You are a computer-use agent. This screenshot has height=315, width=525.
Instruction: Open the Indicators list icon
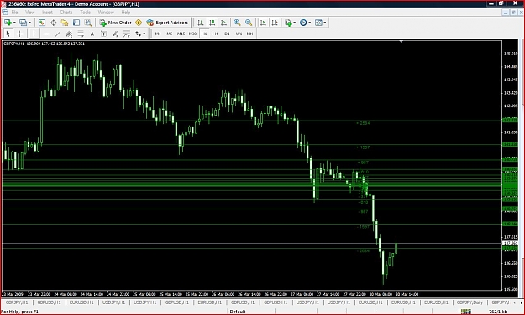click(x=288, y=23)
